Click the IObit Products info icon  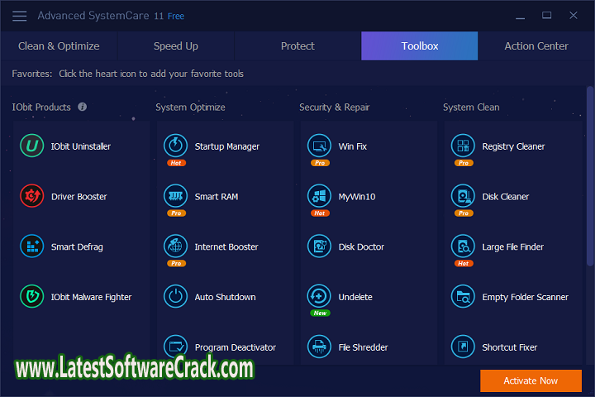click(83, 107)
